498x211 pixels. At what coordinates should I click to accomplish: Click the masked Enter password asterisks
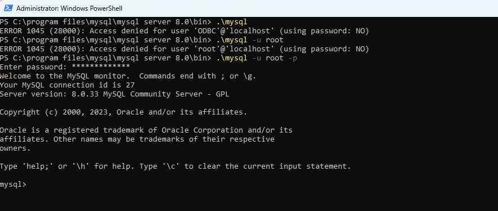(x=101, y=67)
